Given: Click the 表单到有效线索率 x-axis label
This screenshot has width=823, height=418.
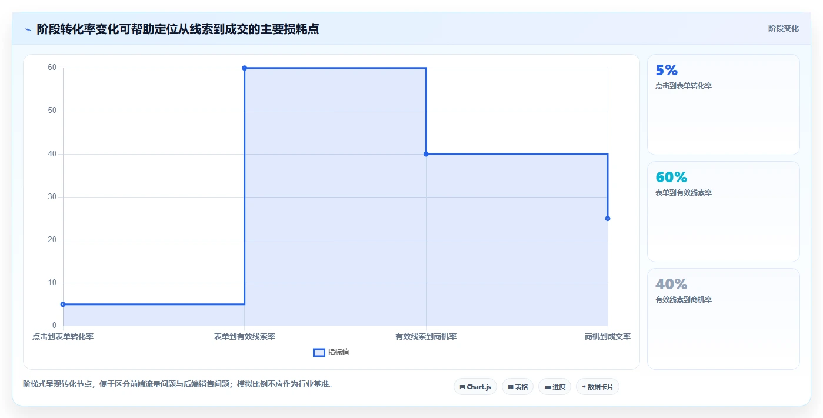Looking at the screenshot, I should (x=245, y=337).
